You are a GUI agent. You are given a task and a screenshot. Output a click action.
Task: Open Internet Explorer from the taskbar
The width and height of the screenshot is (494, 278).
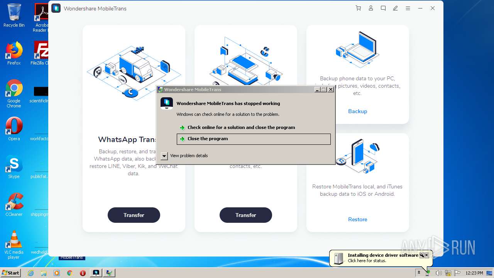(30, 273)
